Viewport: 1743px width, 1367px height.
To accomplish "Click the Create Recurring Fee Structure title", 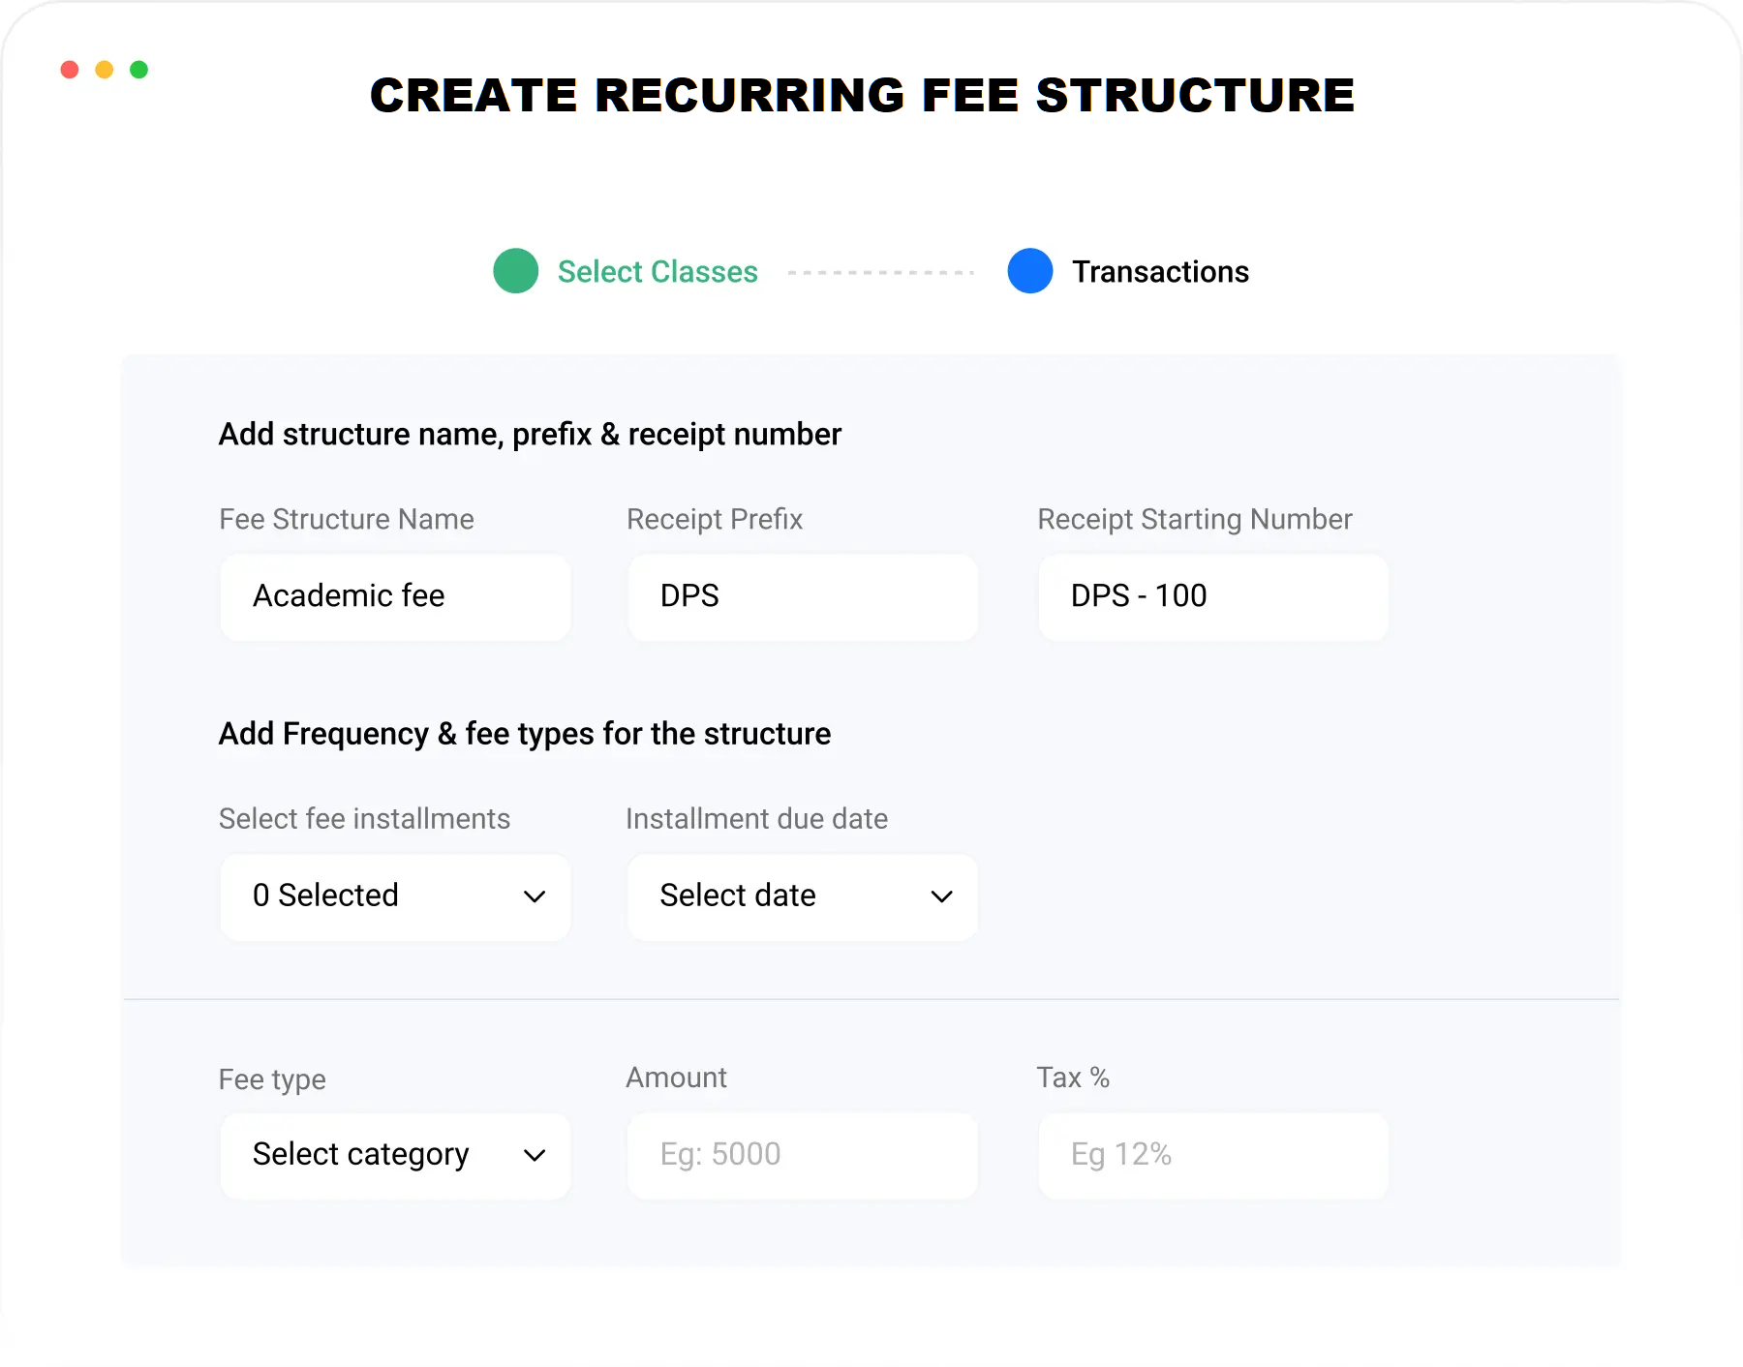I will [x=862, y=95].
